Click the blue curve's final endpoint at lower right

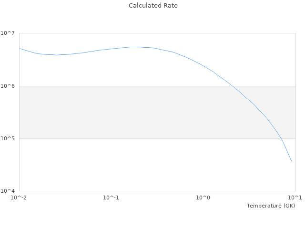(x=291, y=161)
